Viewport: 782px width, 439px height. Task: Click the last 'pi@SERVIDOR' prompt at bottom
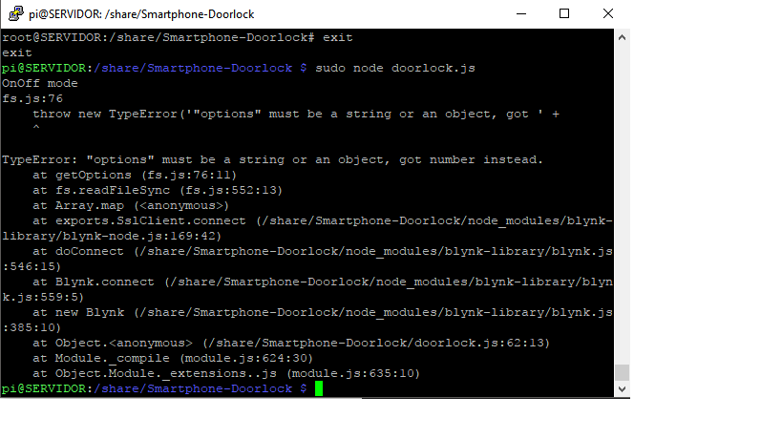(x=155, y=388)
